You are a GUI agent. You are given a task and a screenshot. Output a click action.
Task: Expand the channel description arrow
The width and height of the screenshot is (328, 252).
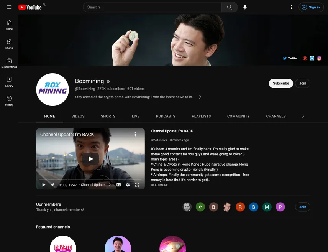(x=200, y=97)
